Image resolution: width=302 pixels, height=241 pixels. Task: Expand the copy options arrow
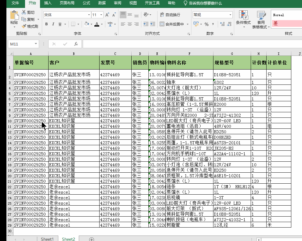[x=38, y=20]
